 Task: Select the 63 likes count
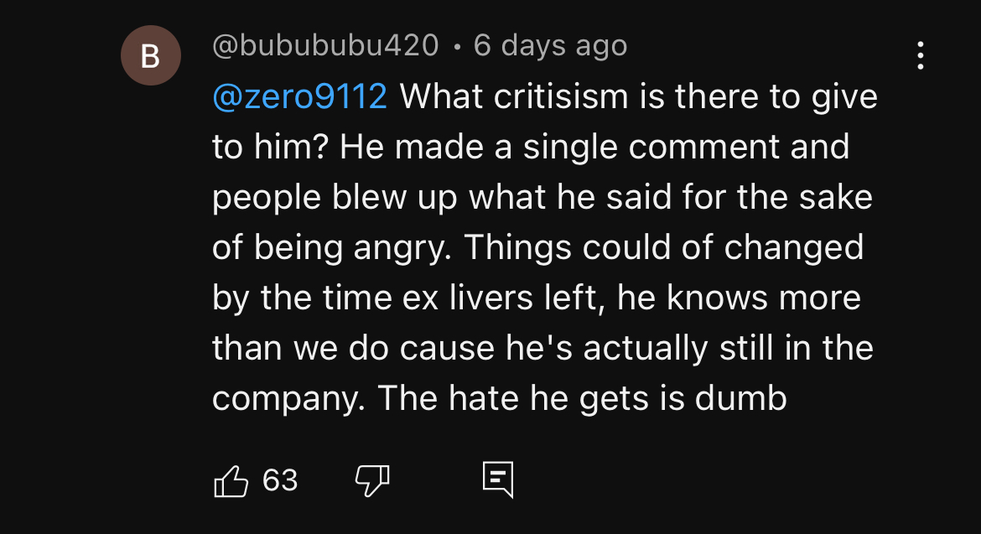tap(280, 480)
